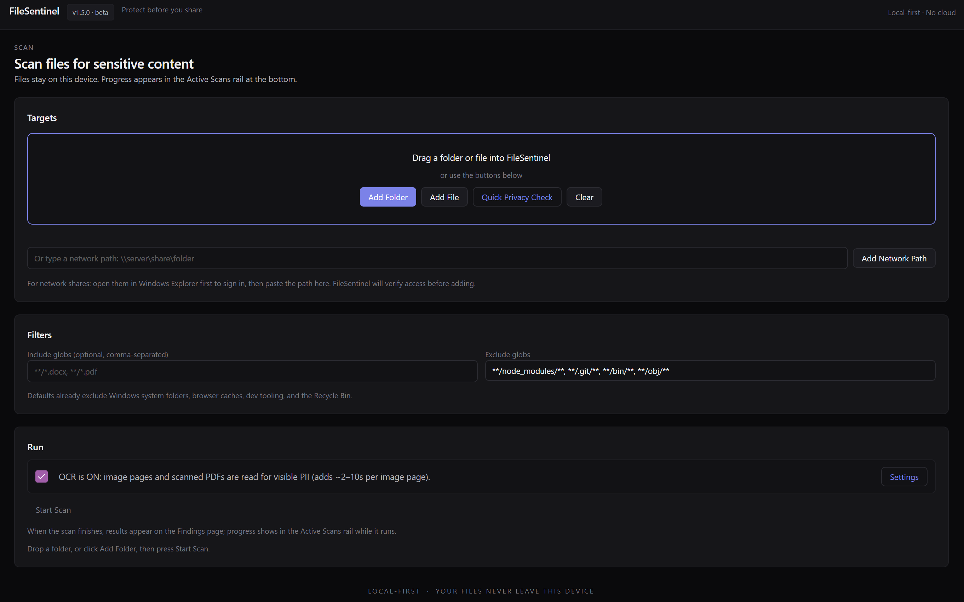Edit the Exclude globs field
This screenshot has width=964, height=602.
pos(710,371)
